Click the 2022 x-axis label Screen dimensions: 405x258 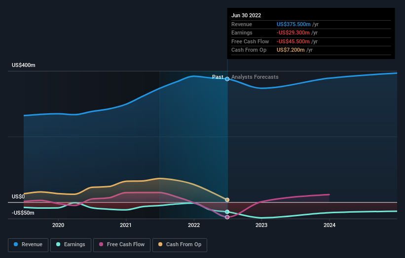pyautogui.click(x=194, y=226)
